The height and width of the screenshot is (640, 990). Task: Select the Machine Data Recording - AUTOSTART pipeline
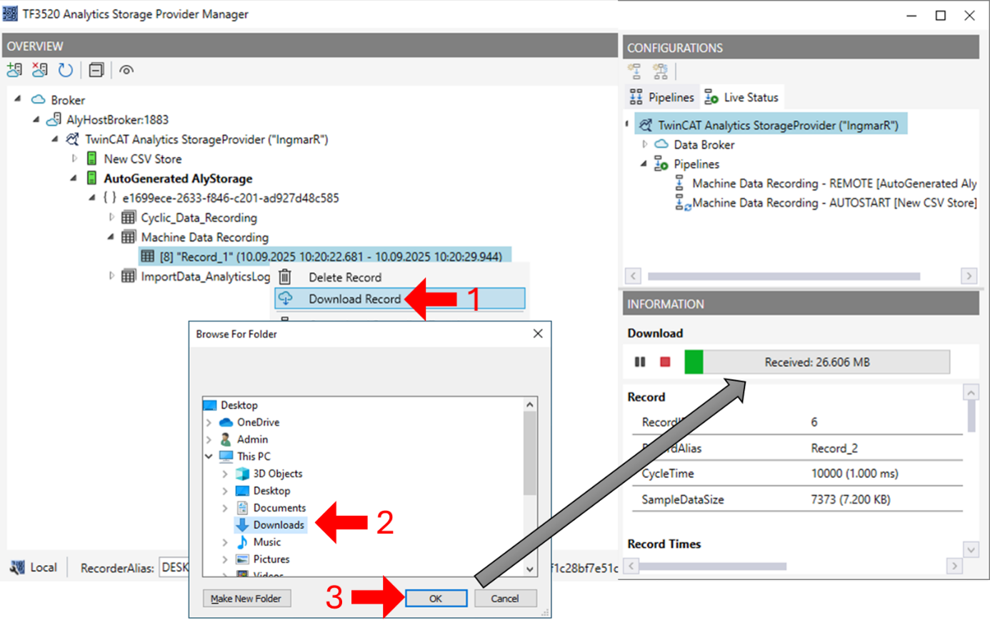(x=834, y=203)
